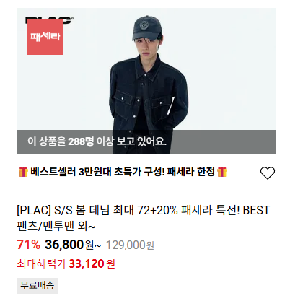
Task: Click the 71% discount rate
Action: (x=28, y=245)
